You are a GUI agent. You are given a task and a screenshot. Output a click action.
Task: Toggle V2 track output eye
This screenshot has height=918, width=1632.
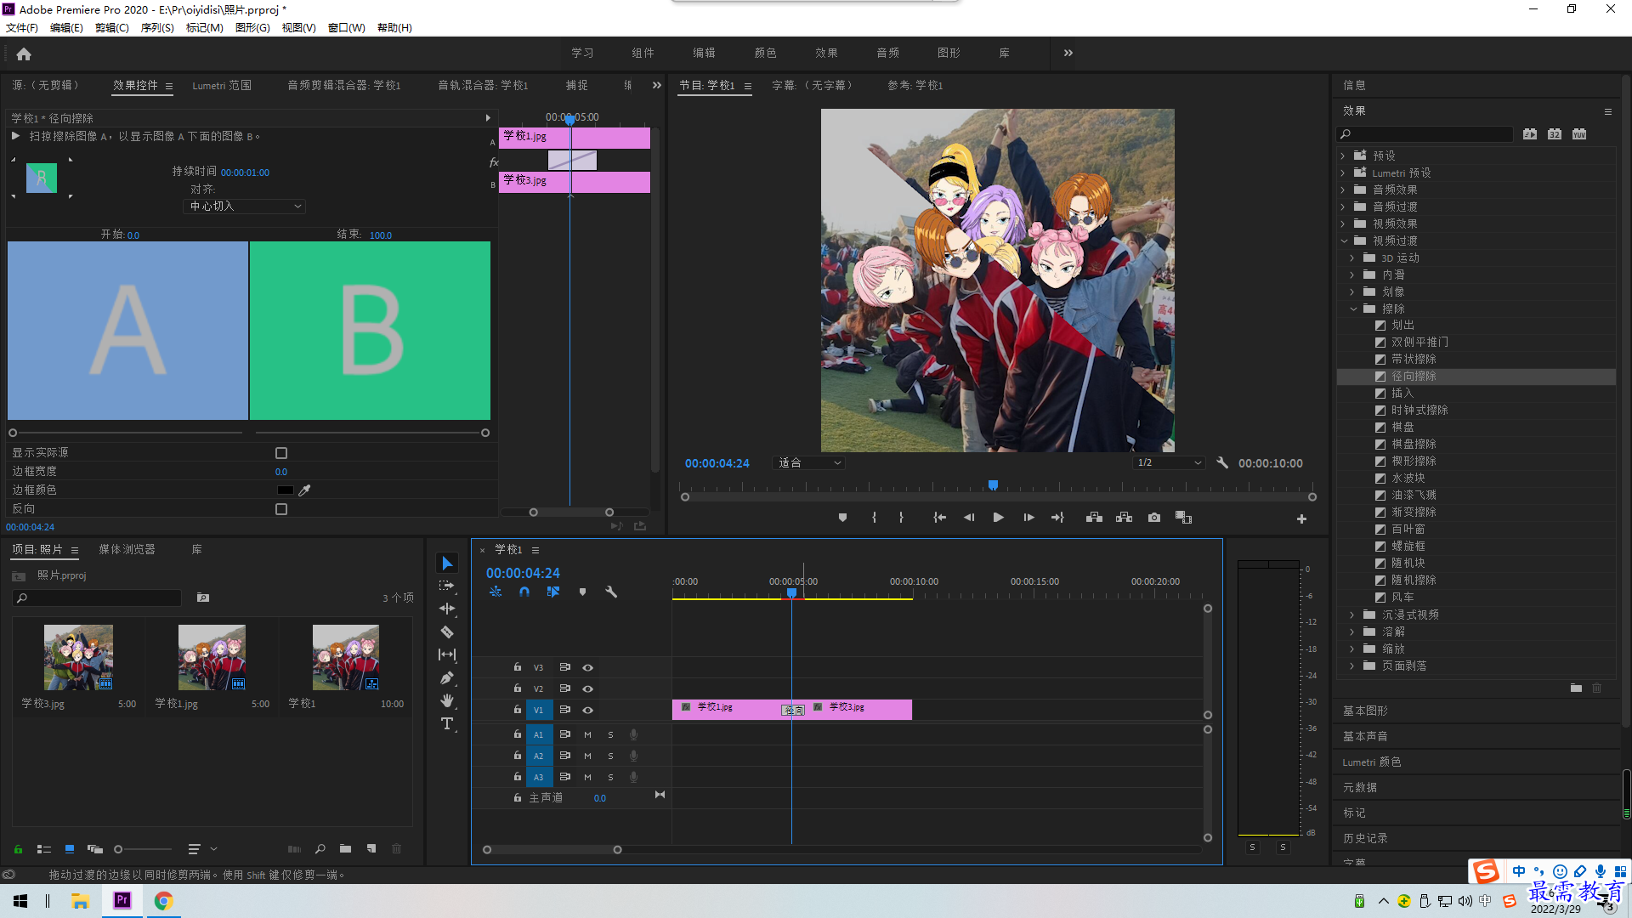(x=587, y=689)
